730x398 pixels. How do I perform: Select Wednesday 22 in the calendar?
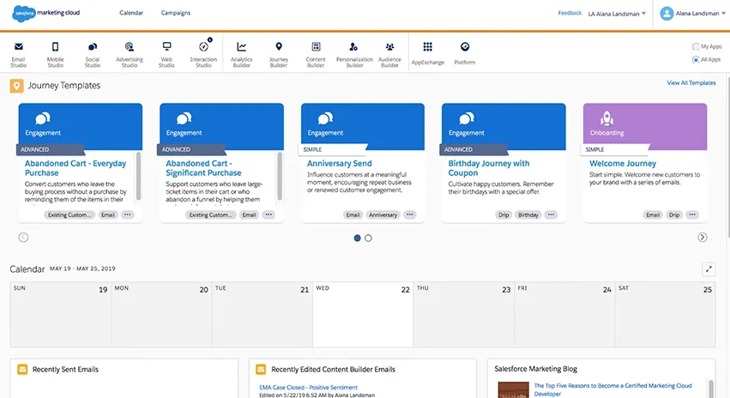pos(363,314)
